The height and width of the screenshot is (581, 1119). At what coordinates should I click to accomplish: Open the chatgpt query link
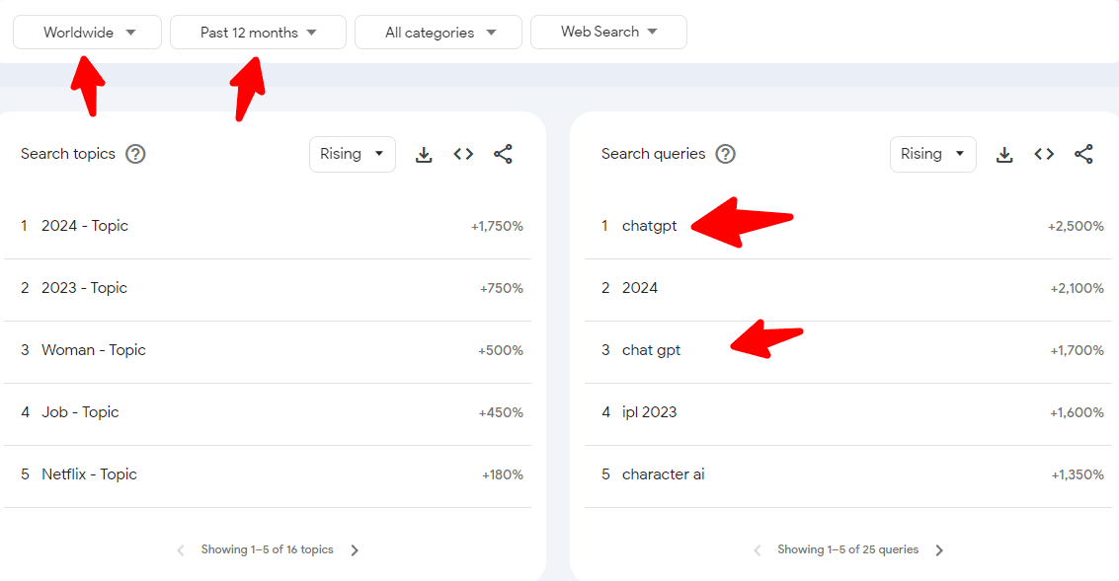649,225
